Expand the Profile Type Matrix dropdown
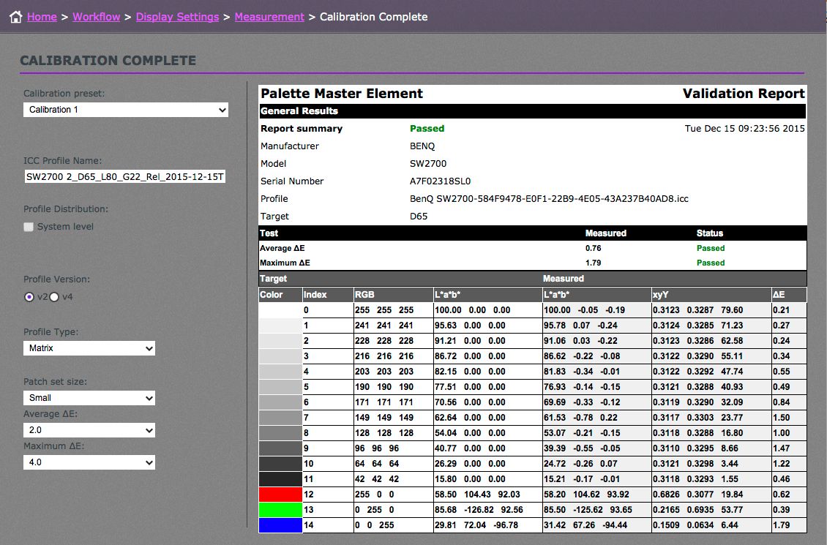This screenshot has height=545, width=827. [x=89, y=348]
